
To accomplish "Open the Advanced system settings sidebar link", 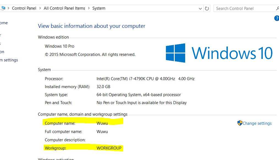I will (10, 60).
